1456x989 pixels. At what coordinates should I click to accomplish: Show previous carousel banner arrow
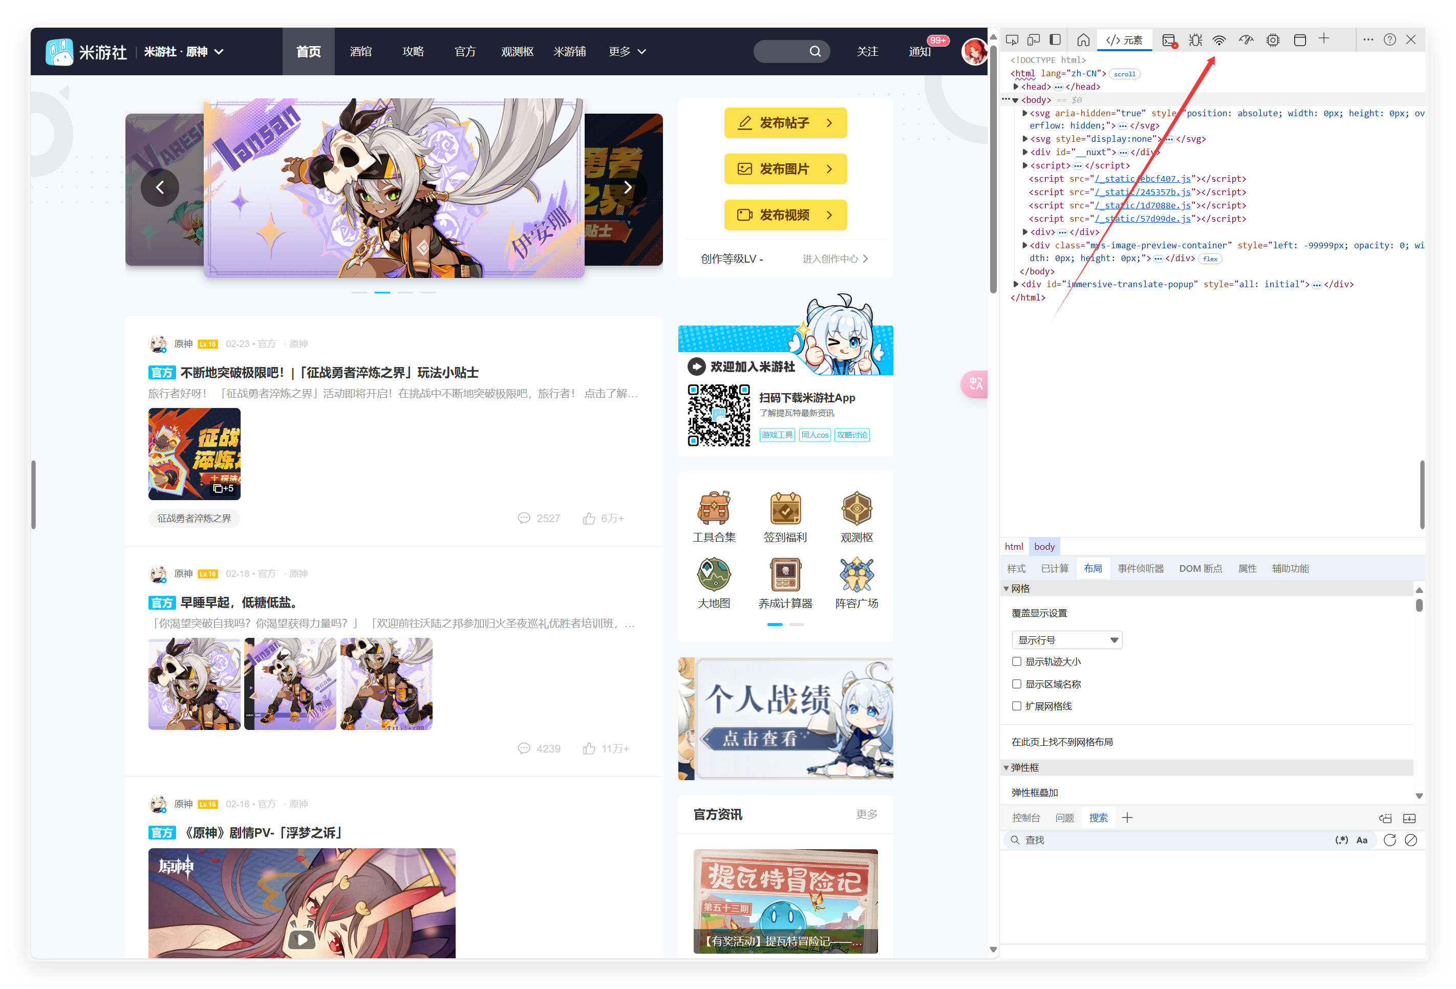pyautogui.click(x=160, y=187)
